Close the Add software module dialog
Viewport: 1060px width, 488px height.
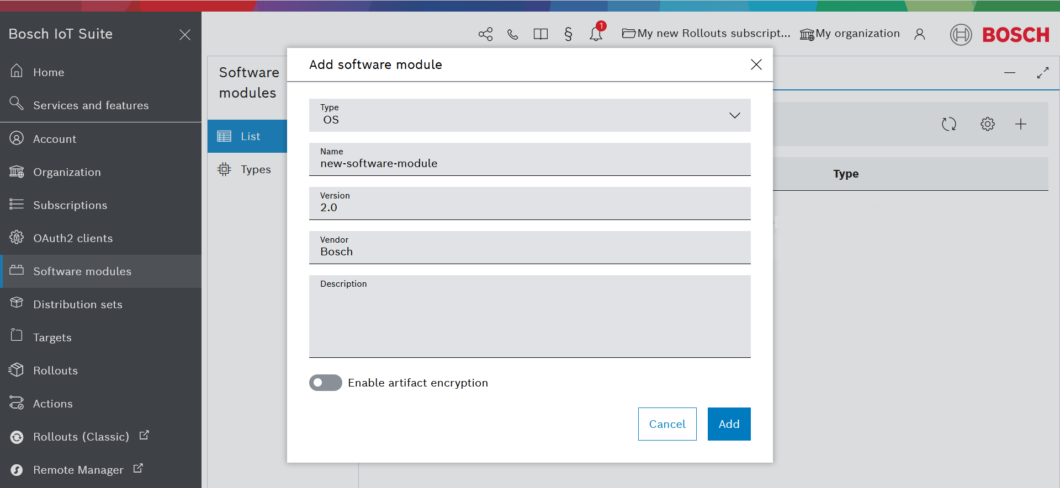(756, 65)
